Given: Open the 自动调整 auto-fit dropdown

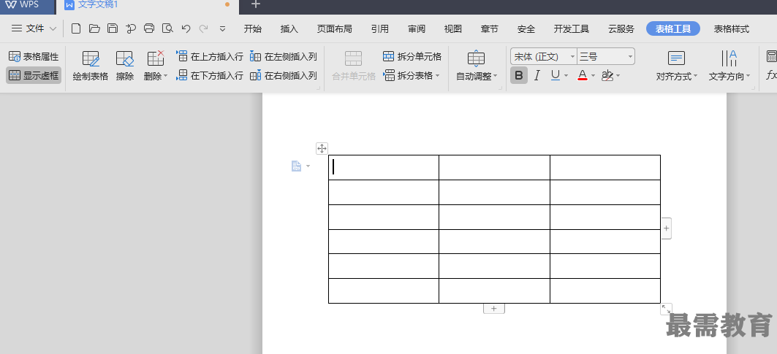Looking at the screenshot, I should coord(476,66).
